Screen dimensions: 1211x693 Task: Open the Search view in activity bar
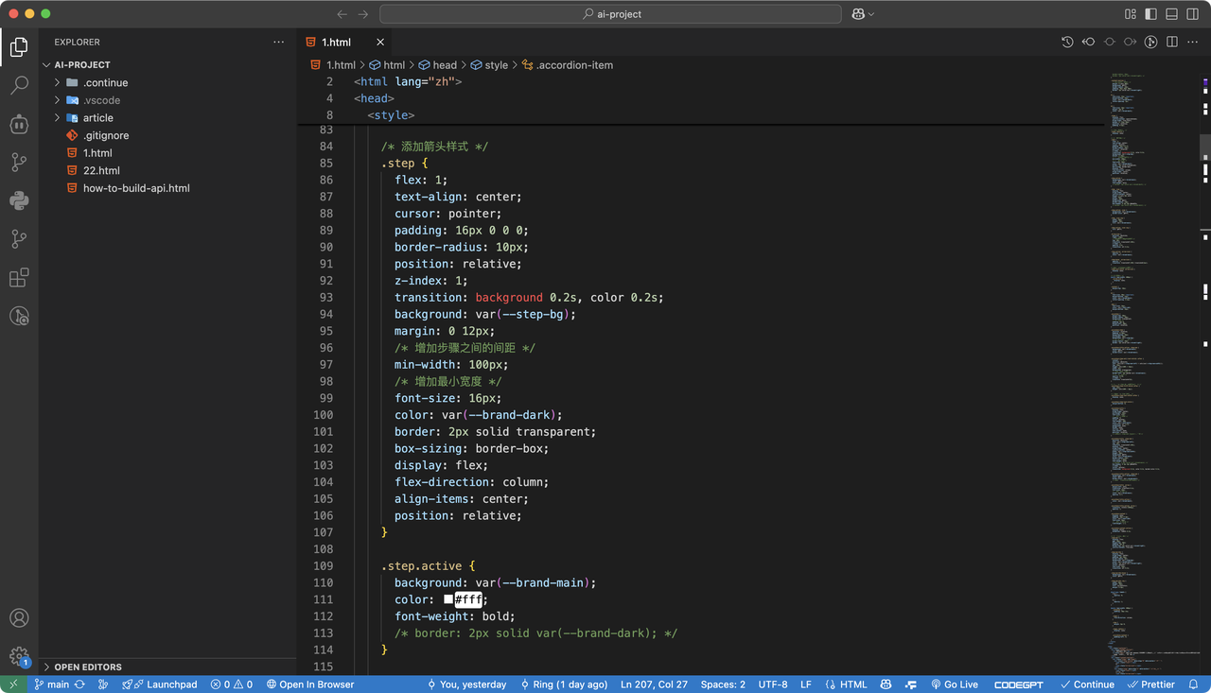19,85
